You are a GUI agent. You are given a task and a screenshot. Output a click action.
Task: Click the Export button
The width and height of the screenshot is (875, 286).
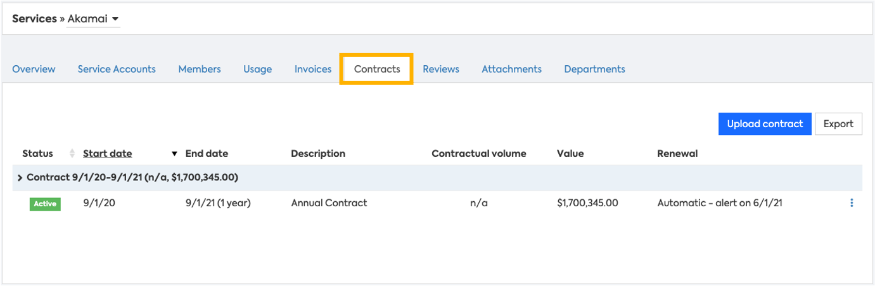click(x=838, y=124)
